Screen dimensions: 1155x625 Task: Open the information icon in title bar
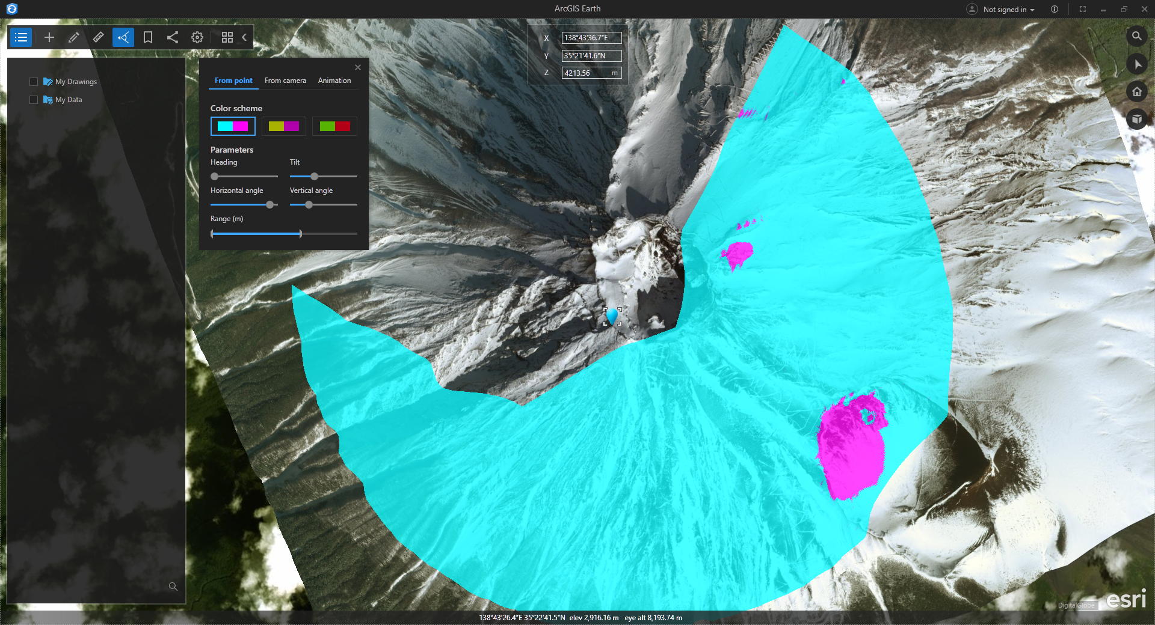1054,9
